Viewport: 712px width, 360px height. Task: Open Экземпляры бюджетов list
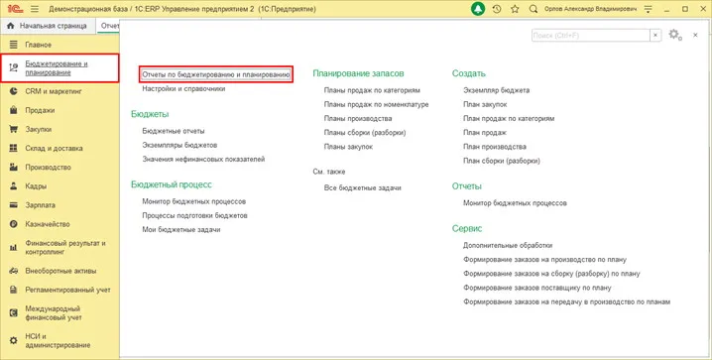[179, 145]
